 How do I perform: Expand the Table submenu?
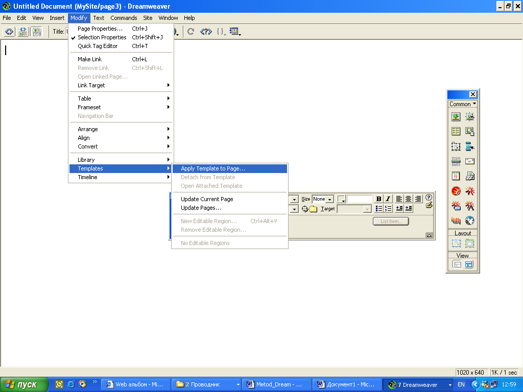[121, 99]
